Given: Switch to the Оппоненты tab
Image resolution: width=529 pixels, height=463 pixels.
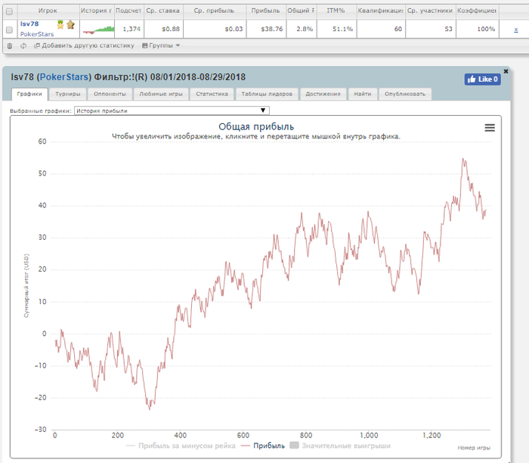Looking at the screenshot, I should click(110, 94).
